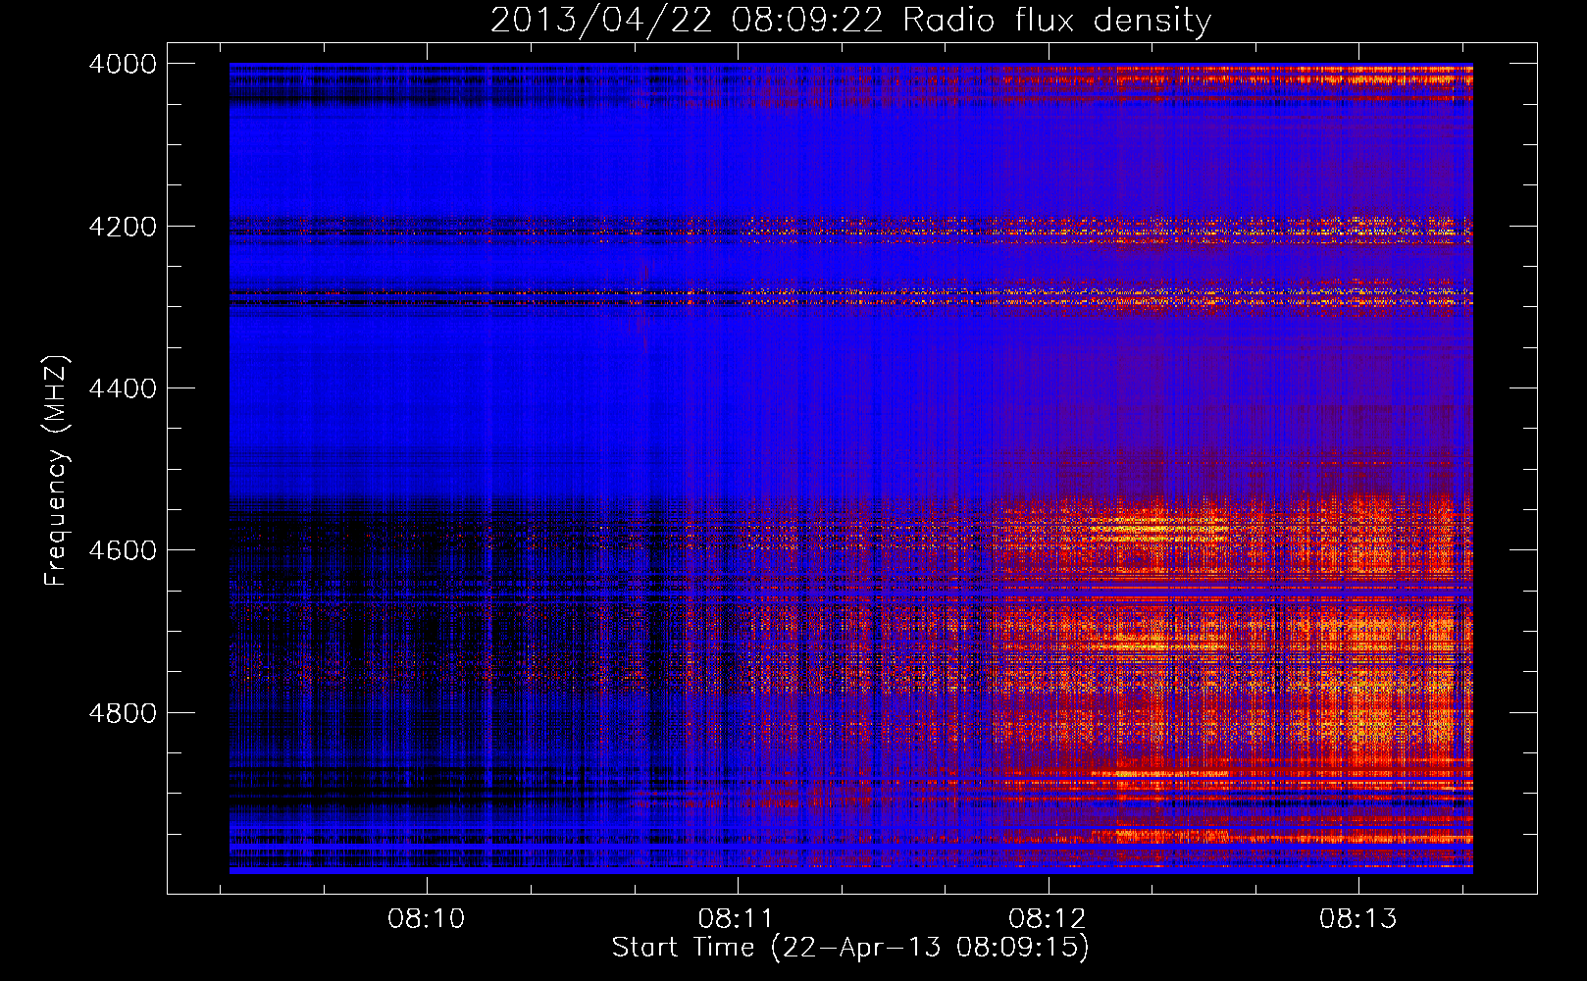Image resolution: width=1587 pixels, height=981 pixels.
Task: Click the 'Frequency (MHZ)' y-axis title
Action: click(x=56, y=471)
